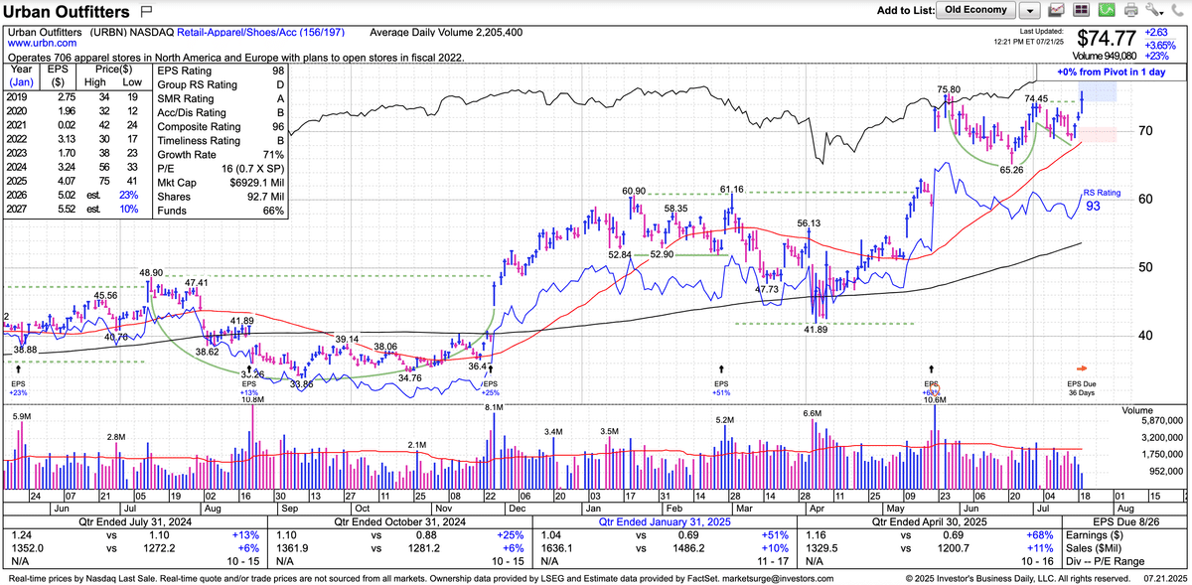Click the EPS +25% arrow marker
The width and height of the screenshot is (1192, 585).
click(489, 368)
